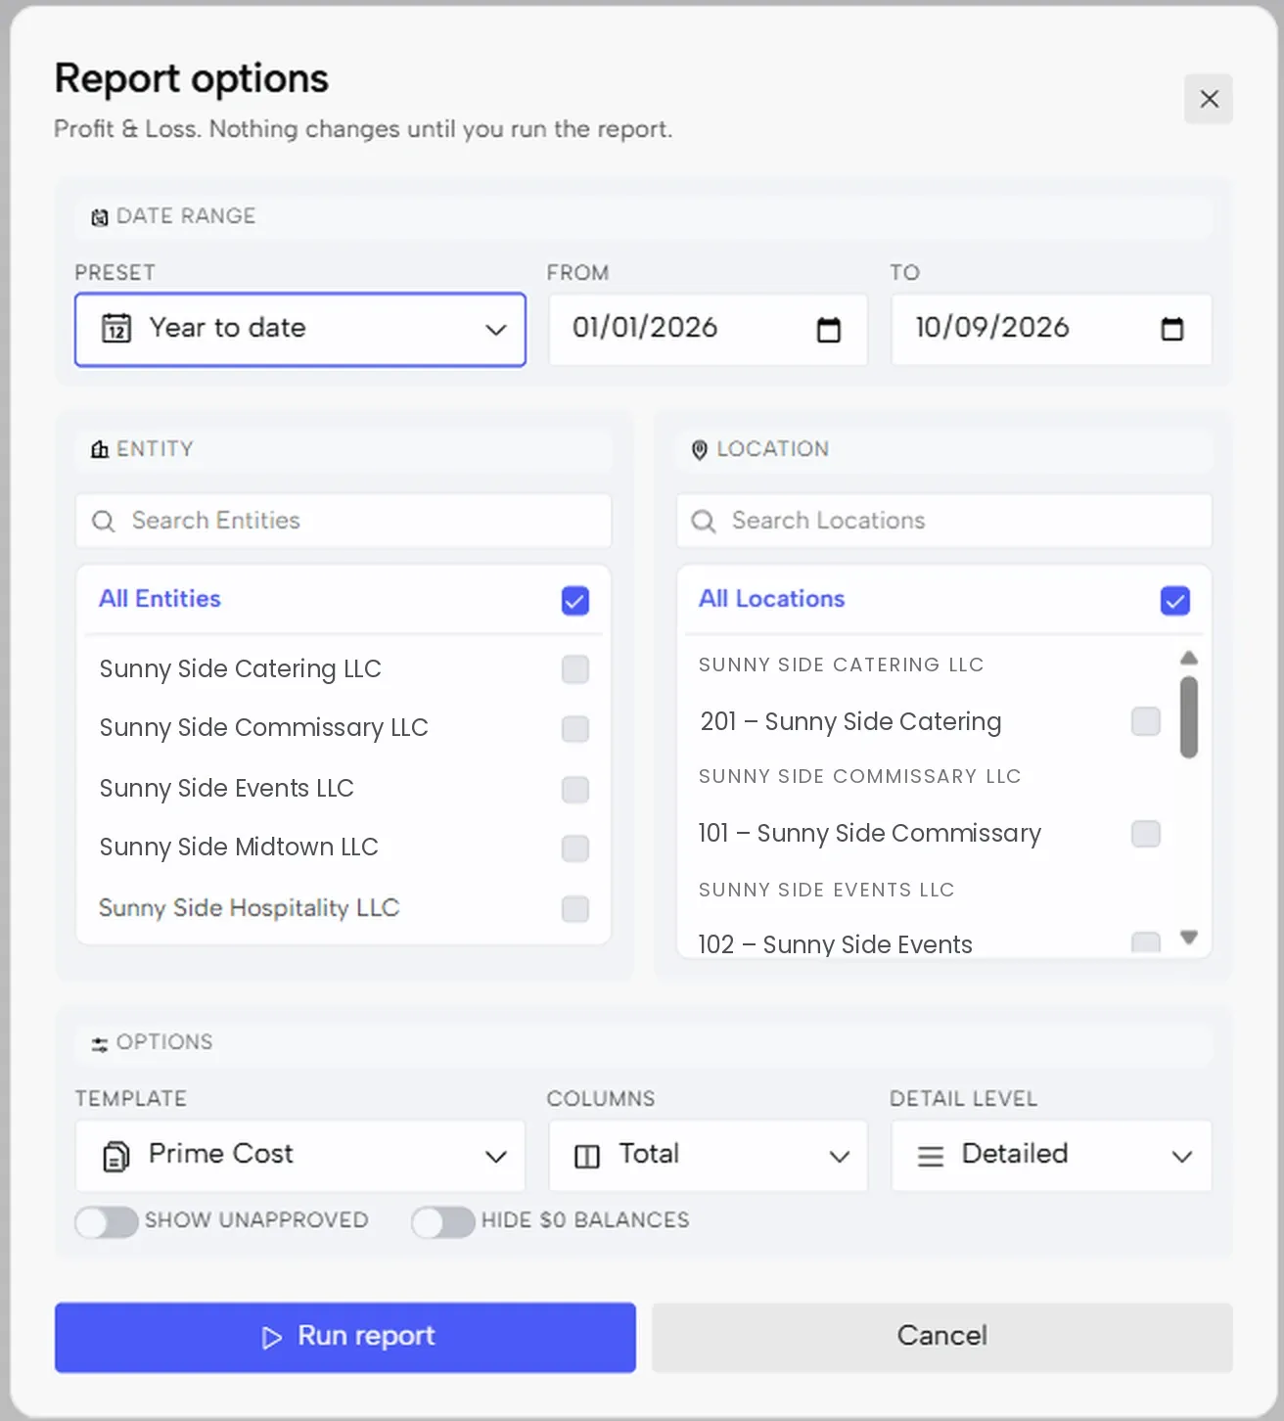Click the Run report play icon
This screenshot has height=1421, width=1284.
[272, 1338]
